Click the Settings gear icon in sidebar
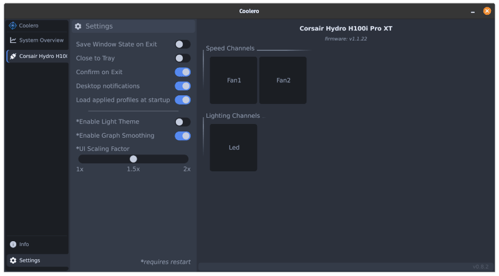 click(12, 260)
